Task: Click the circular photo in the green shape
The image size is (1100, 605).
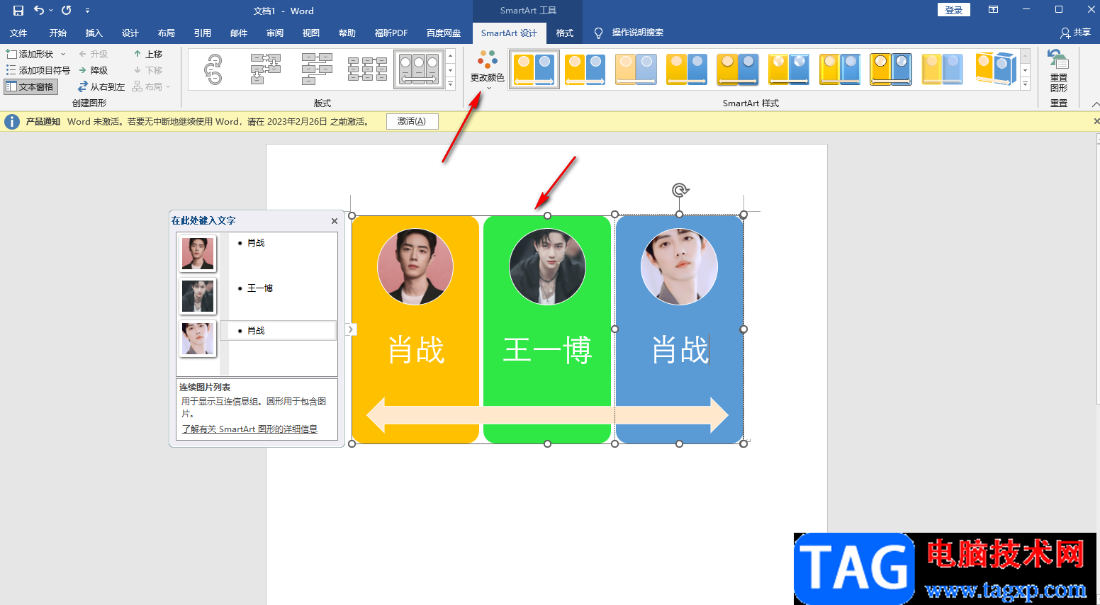Action: click(x=547, y=267)
